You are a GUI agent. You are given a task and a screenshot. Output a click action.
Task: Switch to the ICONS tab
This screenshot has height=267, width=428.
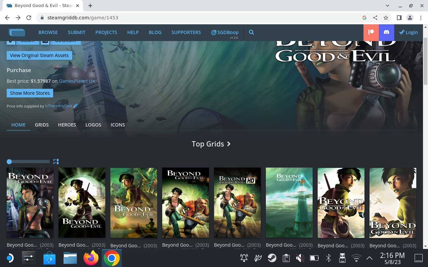pyautogui.click(x=118, y=125)
